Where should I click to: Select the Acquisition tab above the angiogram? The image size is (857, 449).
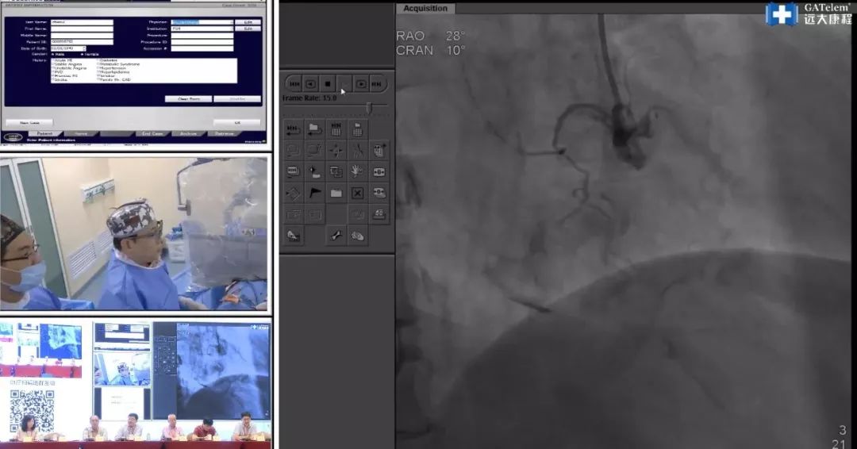coord(425,8)
